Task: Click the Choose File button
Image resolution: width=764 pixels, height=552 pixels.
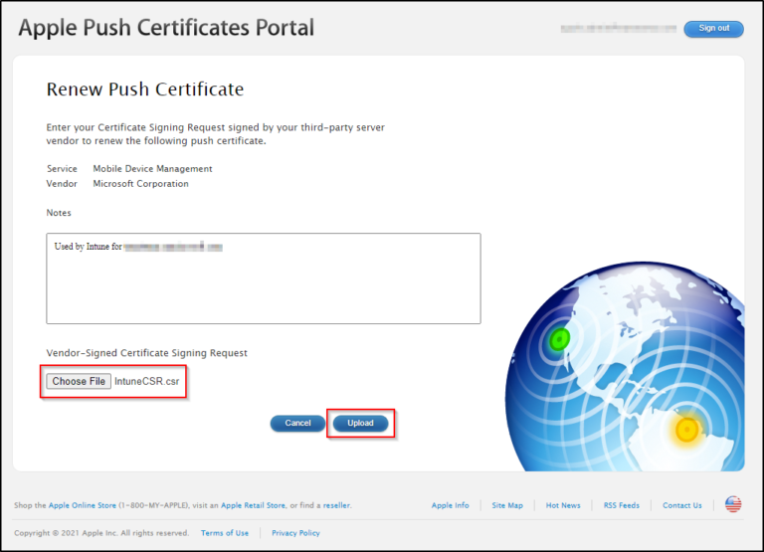Action: (79, 381)
